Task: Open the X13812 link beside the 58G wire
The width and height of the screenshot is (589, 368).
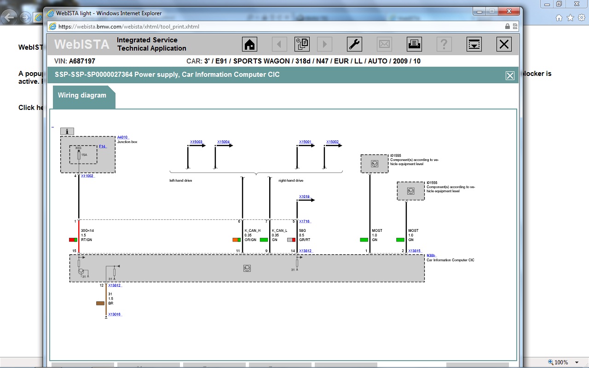Action: click(305, 251)
